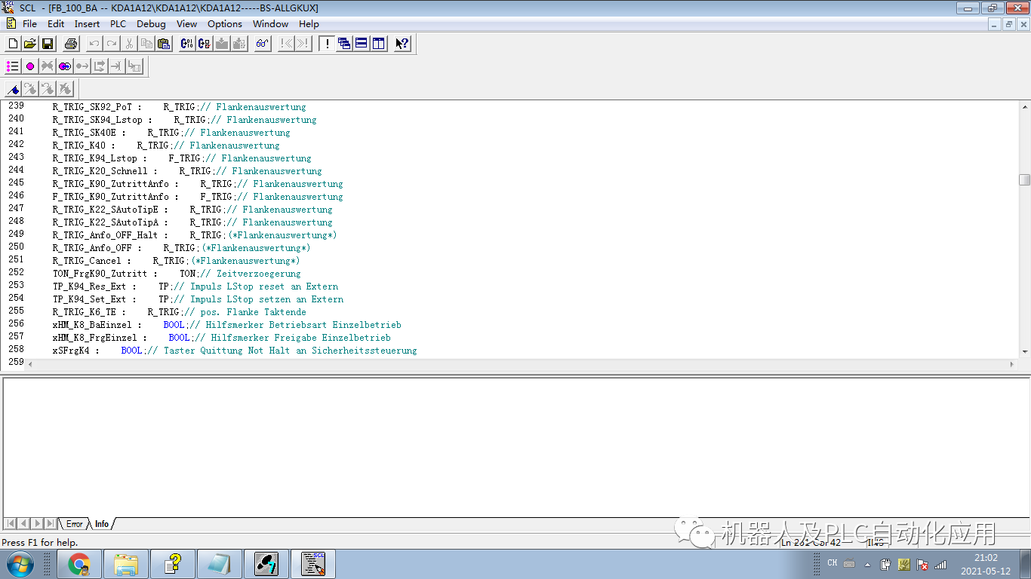Click the horizontal scrollbar right arrow

click(1013, 363)
